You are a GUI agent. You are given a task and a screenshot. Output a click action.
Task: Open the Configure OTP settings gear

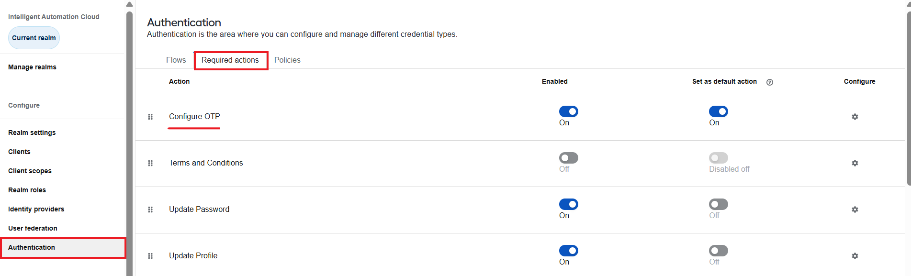point(855,117)
